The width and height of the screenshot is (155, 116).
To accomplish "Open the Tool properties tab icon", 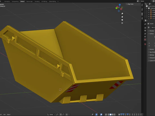I will pos(145,24).
